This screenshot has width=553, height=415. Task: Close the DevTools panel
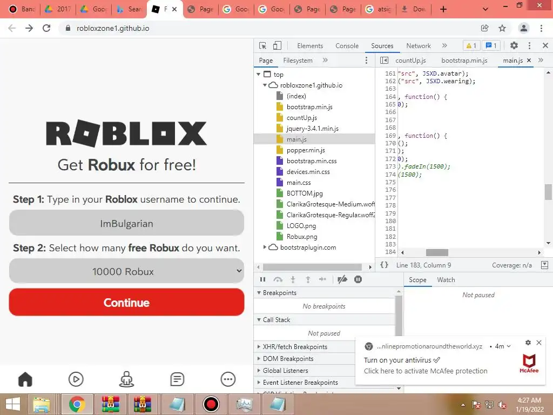click(545, 45)
